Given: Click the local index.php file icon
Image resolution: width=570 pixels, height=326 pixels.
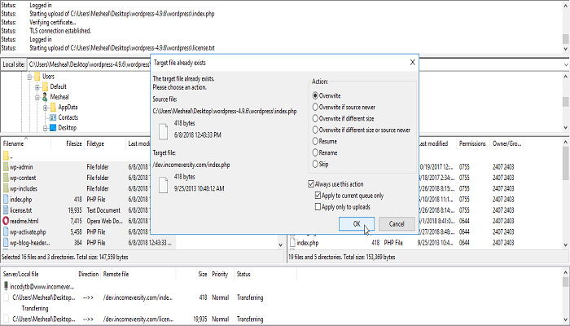Looking at the screenshot, I should (x=6, y=200).
